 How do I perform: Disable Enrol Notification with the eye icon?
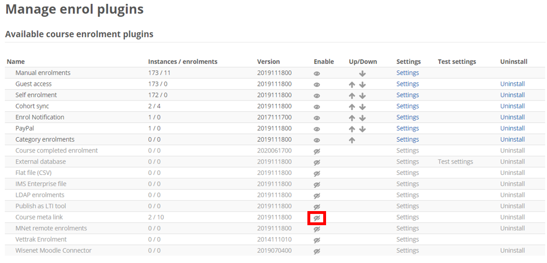317,118
